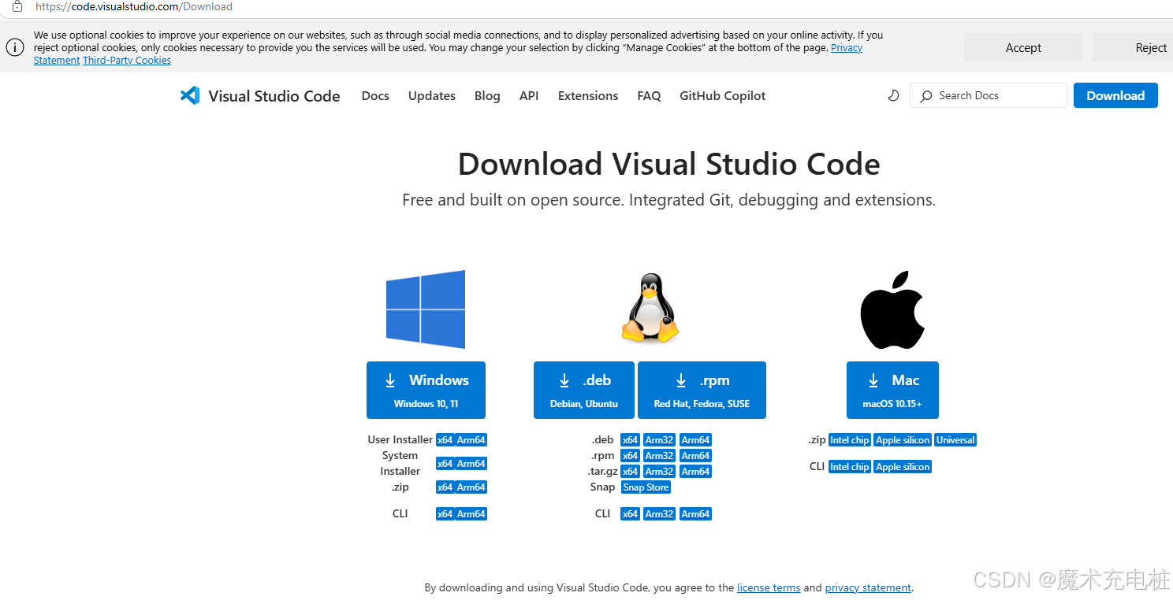Select Mac .zip Intel chip download

tap(849, 440)
